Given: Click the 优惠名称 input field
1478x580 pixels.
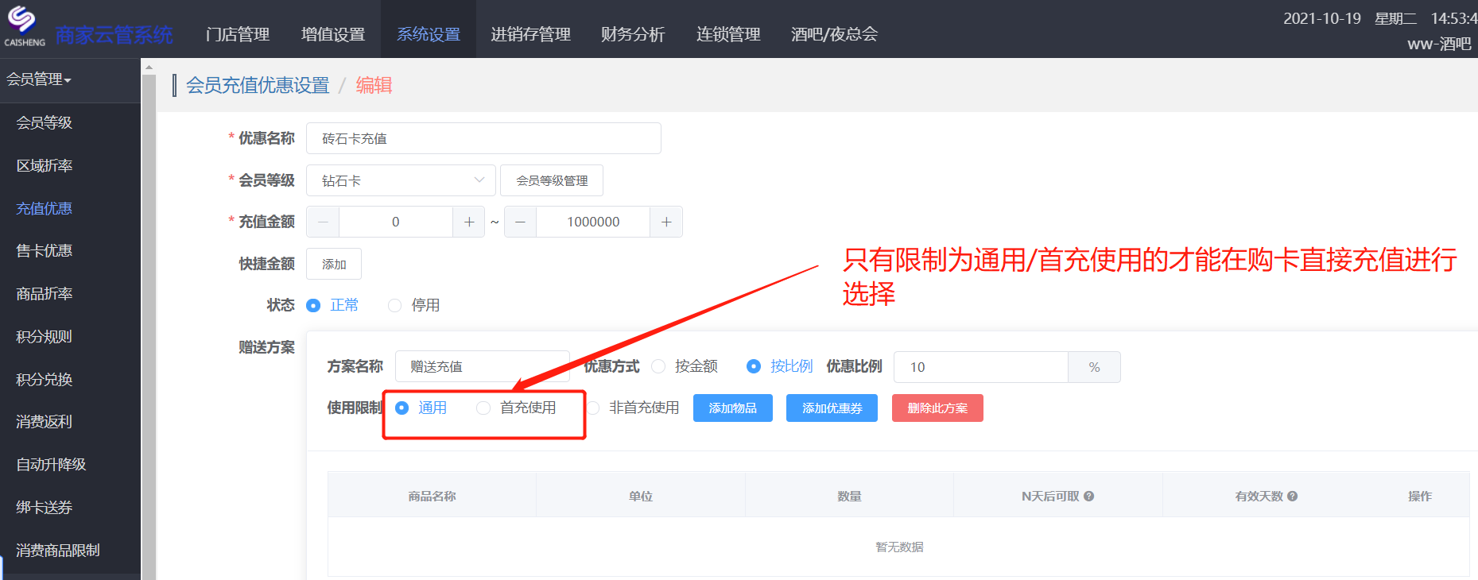Looking at the screenshot, I should pyautogui.click(x=483, y=138).
